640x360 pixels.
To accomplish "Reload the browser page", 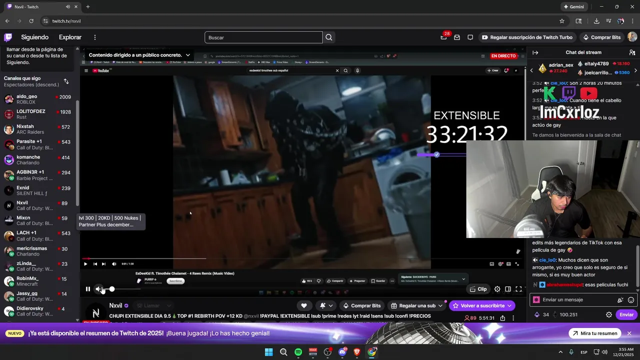I will click(31, 21).
